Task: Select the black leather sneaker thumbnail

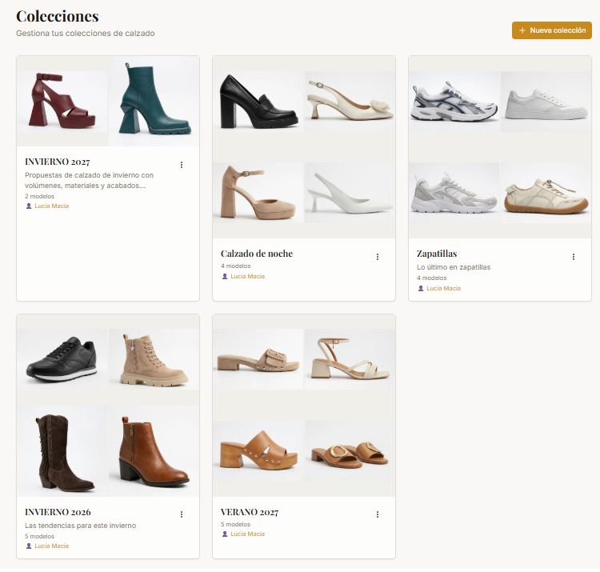Action: [x=62, y=359]
